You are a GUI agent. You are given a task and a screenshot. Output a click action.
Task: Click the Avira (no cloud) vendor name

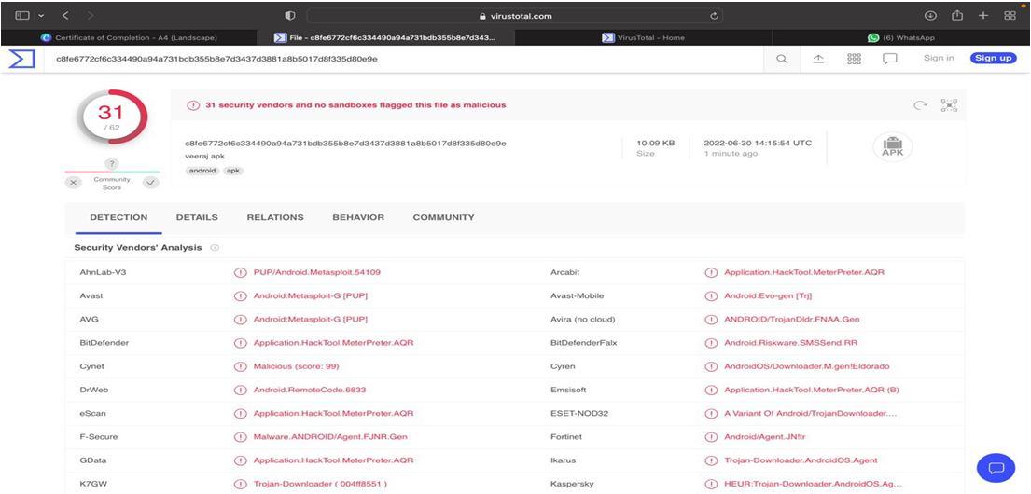click(582, 320)
